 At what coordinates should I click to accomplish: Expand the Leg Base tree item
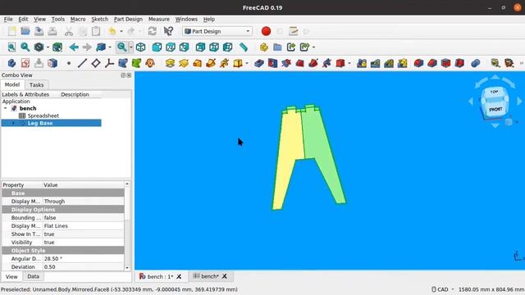coord(13,123)
